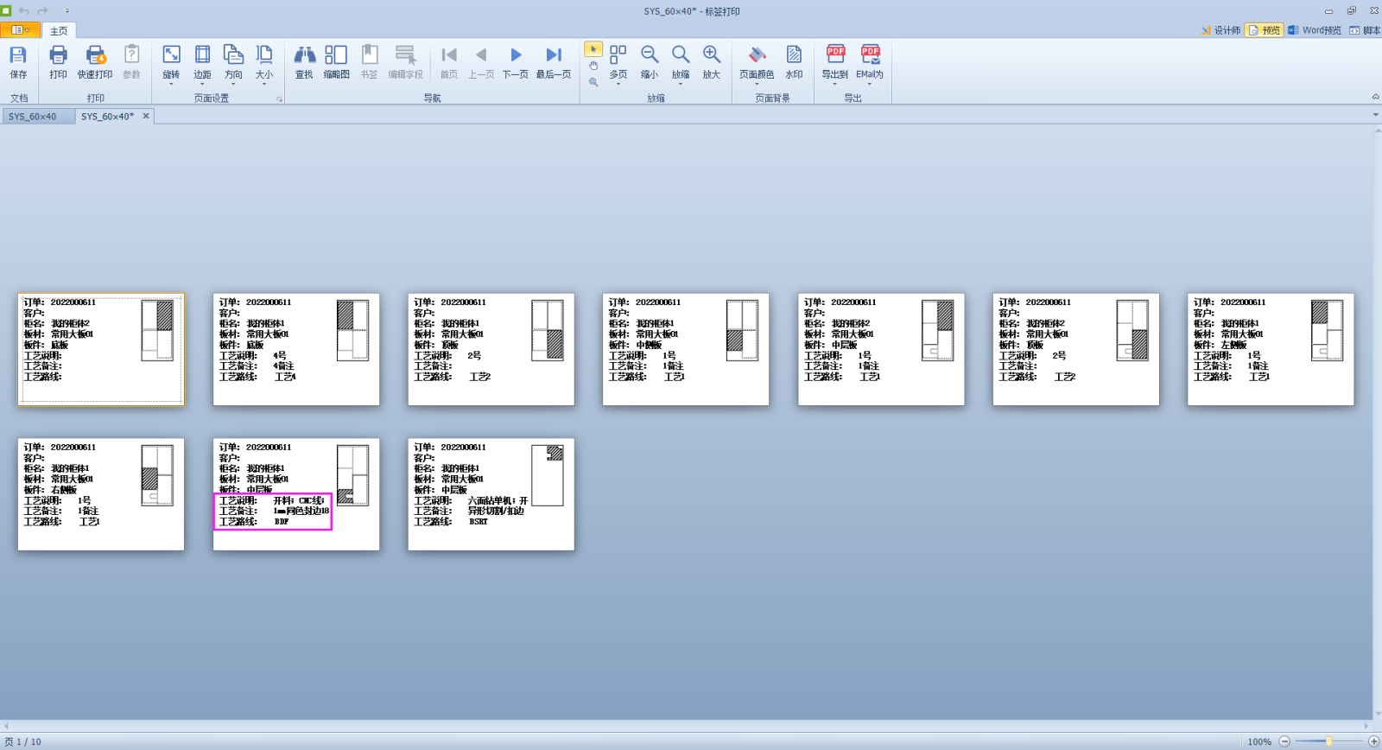Select page with 中侧板 label
This screenshot has height=750, width=1382.
[x=686, y=349]
